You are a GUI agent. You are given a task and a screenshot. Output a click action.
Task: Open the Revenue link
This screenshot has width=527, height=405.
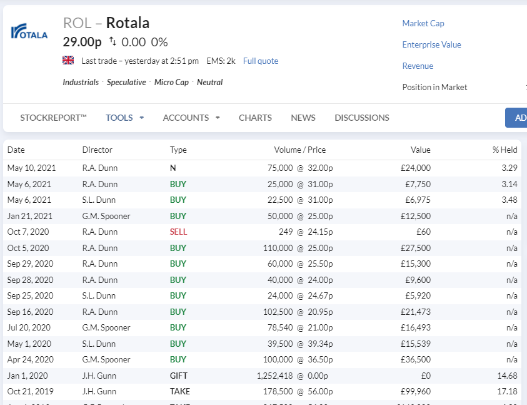point(418,66)
